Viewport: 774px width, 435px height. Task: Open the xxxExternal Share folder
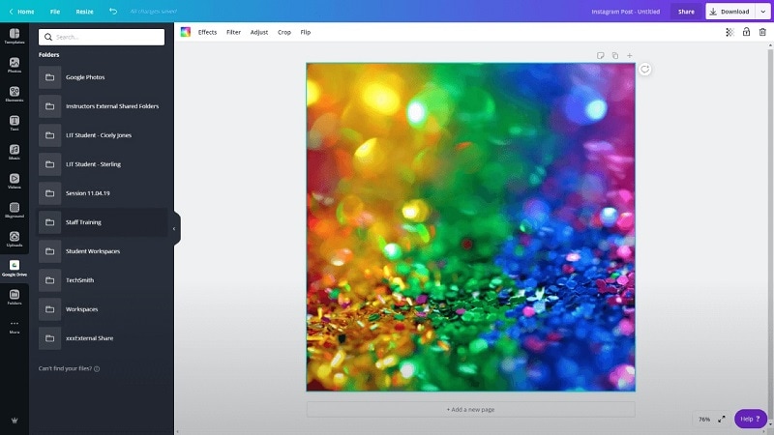click(102, 339)
